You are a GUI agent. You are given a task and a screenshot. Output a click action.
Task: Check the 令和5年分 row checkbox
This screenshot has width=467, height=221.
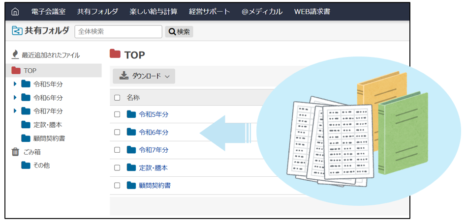coord(117,114)
